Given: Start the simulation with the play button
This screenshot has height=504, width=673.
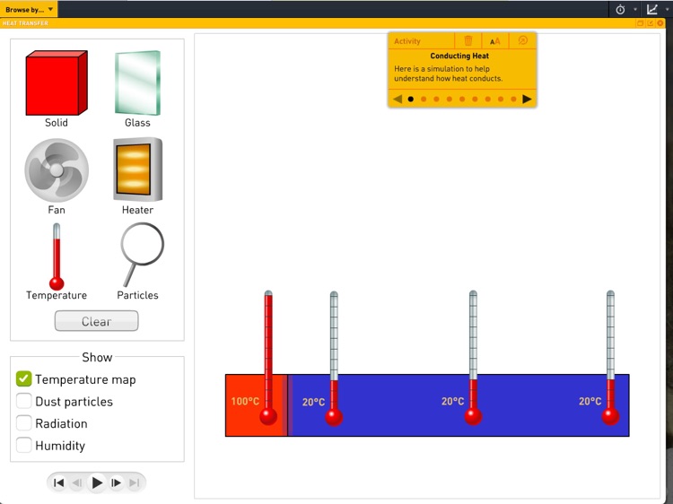Looking at the screenshot, I should pos(97,482).
